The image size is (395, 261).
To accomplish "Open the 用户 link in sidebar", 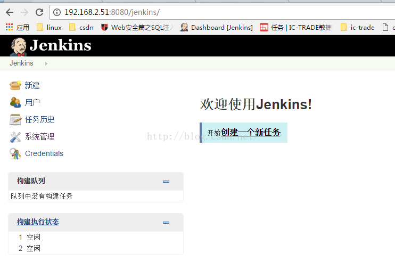I will 32,102.
